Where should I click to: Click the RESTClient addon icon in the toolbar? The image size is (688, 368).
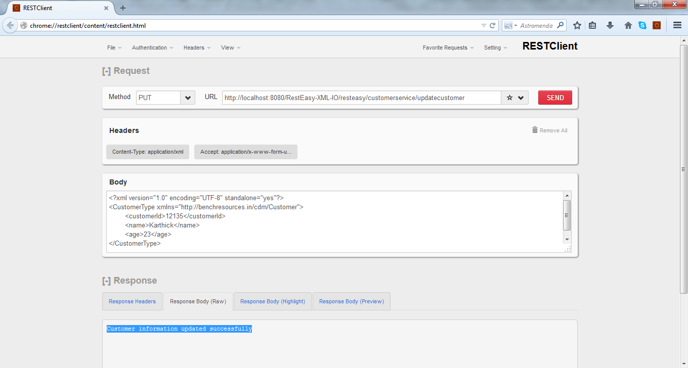point(657,24)
